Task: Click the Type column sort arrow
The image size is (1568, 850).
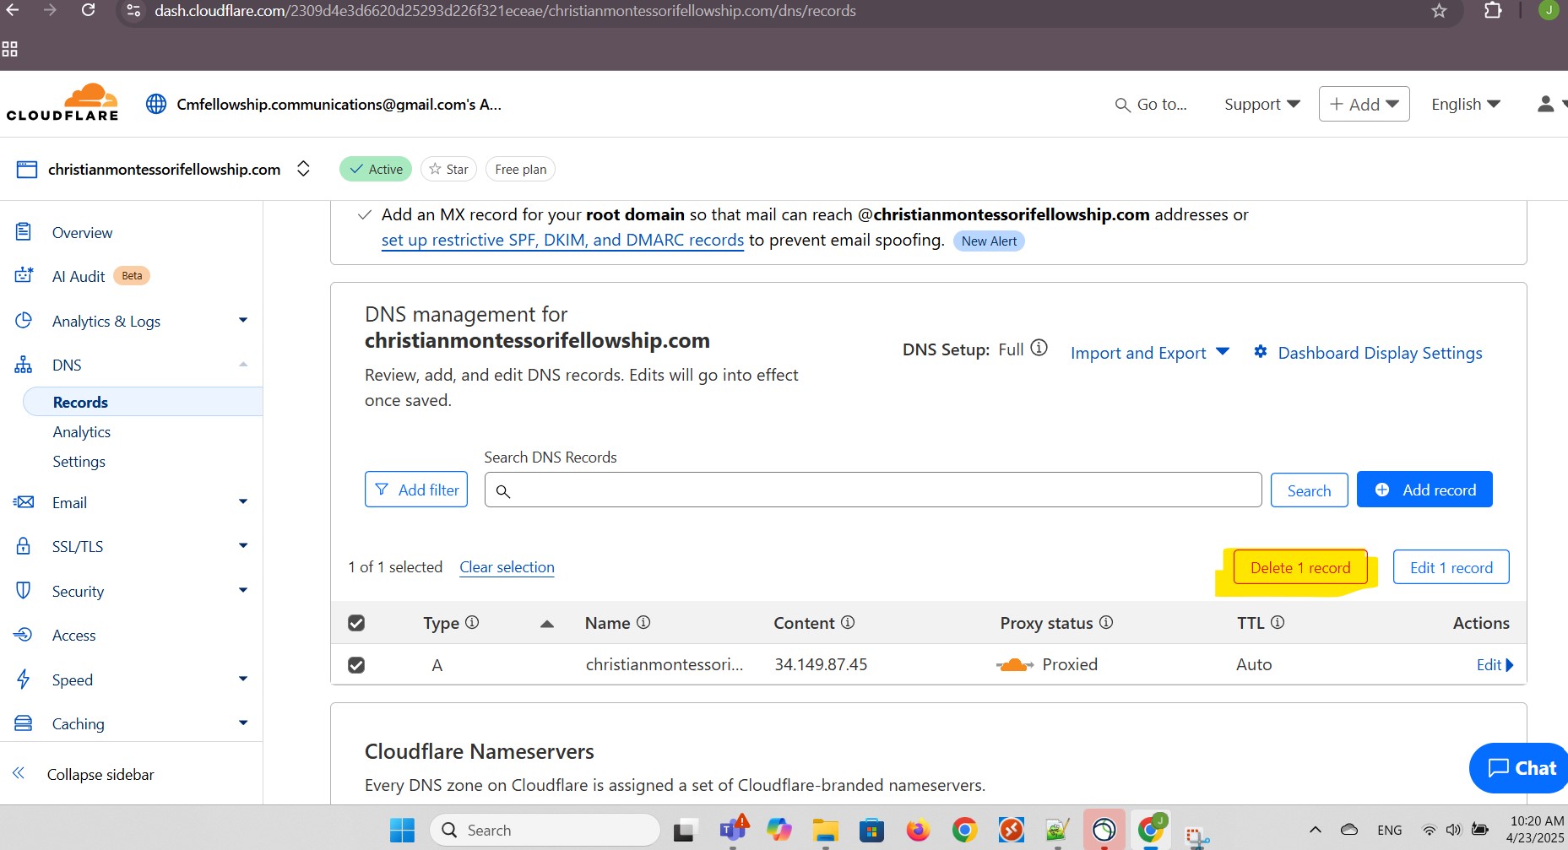Action: pos(547,624)
